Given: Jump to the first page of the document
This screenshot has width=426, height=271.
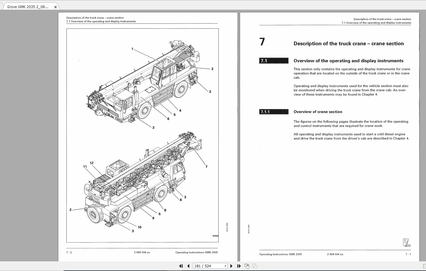Looking at the screenshot, I should [x=181, y=266].
